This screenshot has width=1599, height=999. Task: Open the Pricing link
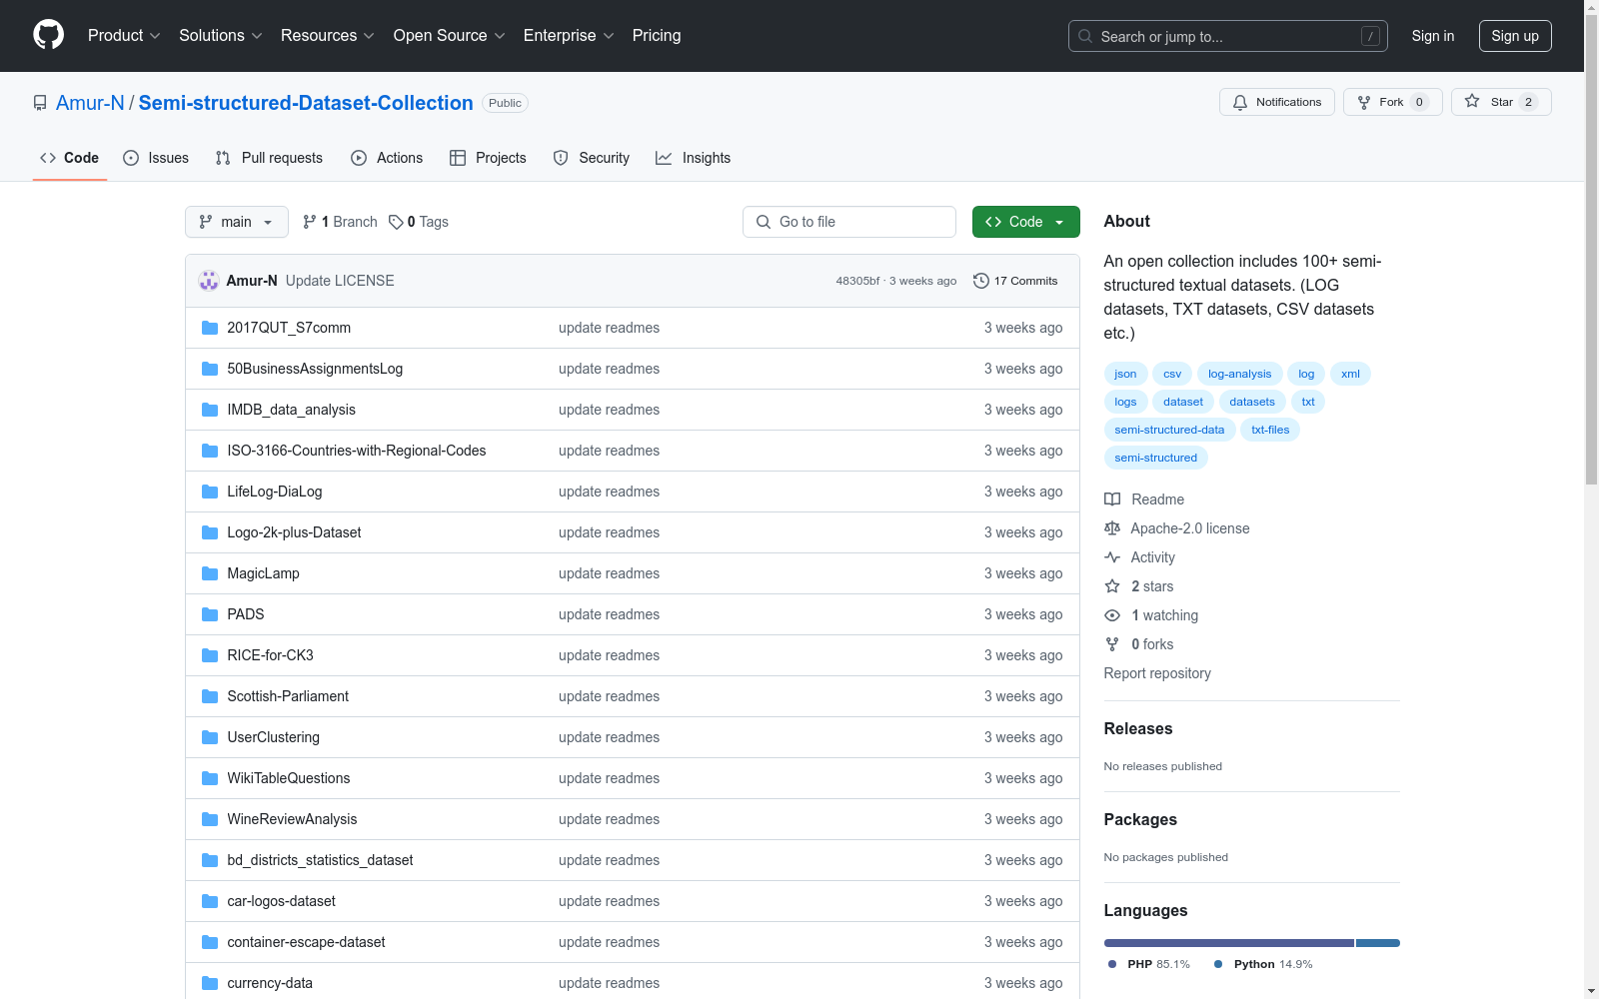pyautogui.click(x=657, y=36)
